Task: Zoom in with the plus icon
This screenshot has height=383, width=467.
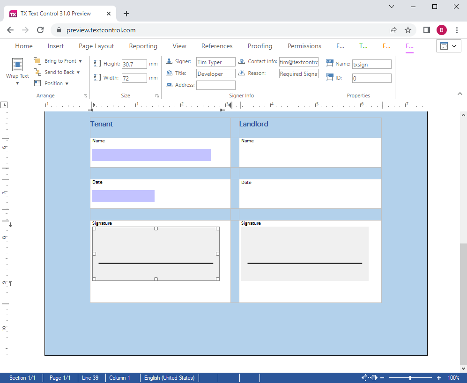Action: coord(438,378)
